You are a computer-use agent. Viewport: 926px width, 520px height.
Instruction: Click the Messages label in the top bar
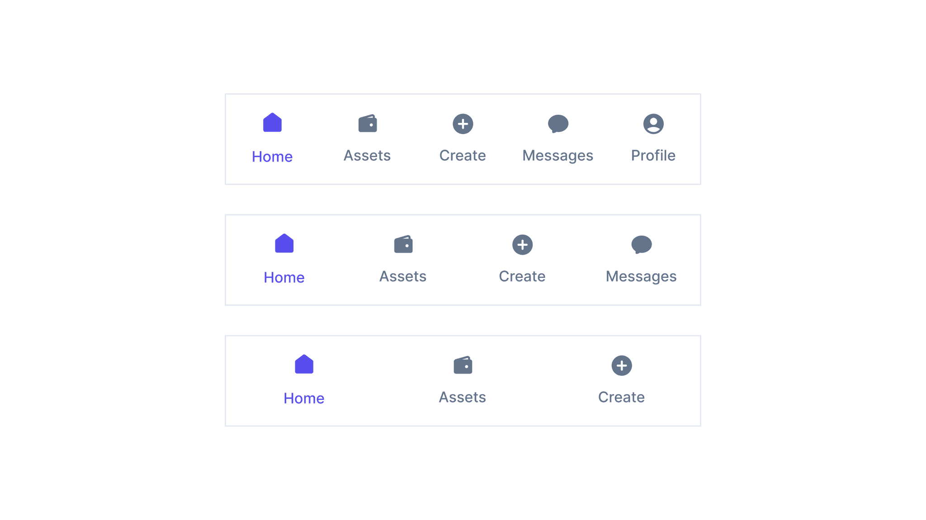coord(557,155)
